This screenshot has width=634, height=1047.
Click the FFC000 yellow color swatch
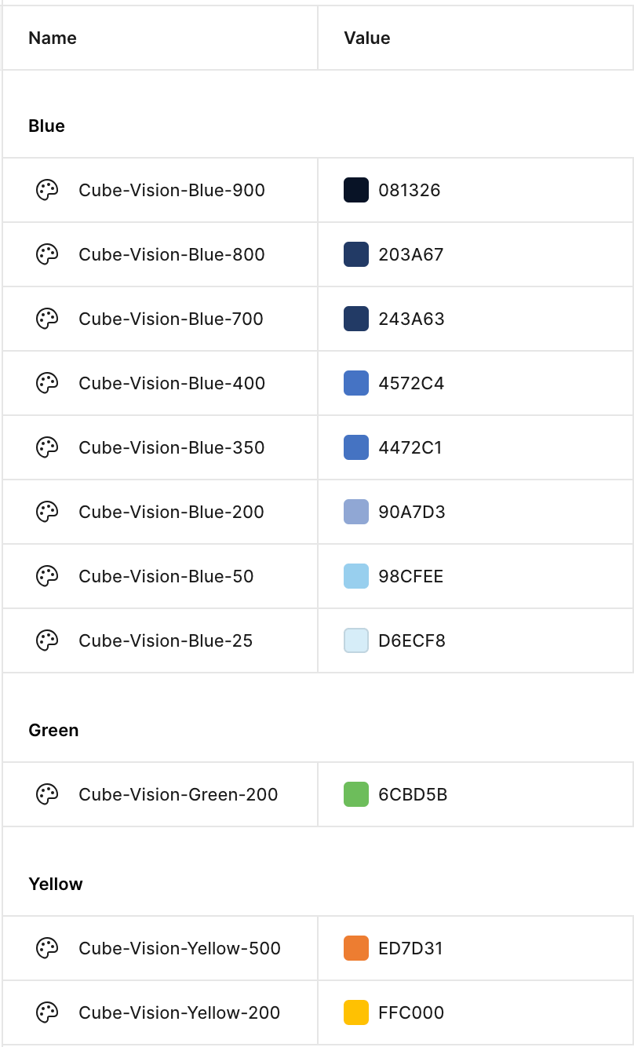tap(356, 1012)
